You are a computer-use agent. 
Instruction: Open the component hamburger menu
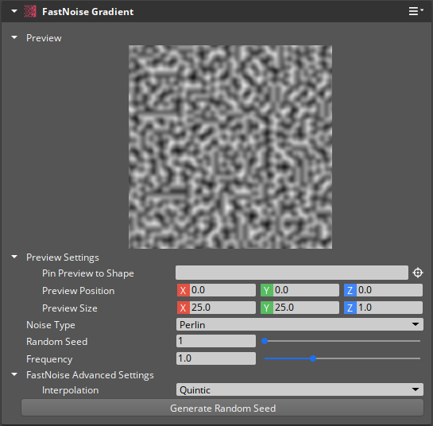coord(416,11)
